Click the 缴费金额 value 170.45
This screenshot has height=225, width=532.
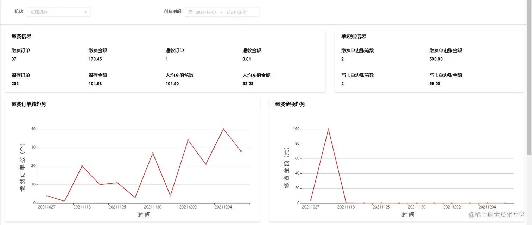point(95,59)
